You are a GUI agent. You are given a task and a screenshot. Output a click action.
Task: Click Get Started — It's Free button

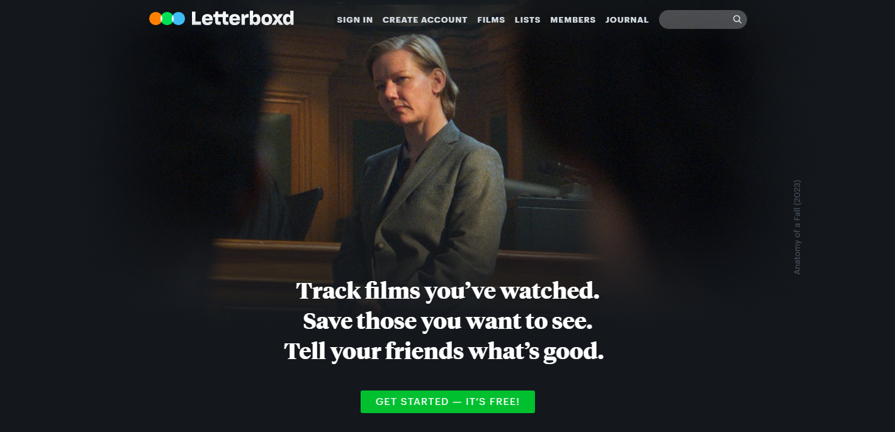[x=447, y=402]
